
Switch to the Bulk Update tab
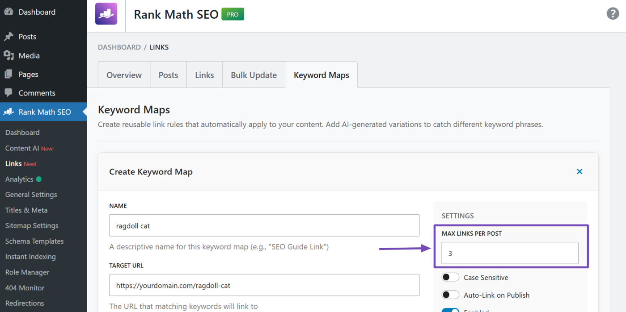pyautogui.click(x=254, y=75)
